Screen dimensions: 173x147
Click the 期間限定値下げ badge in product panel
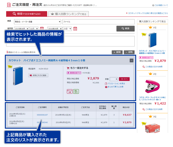point(74,73)
